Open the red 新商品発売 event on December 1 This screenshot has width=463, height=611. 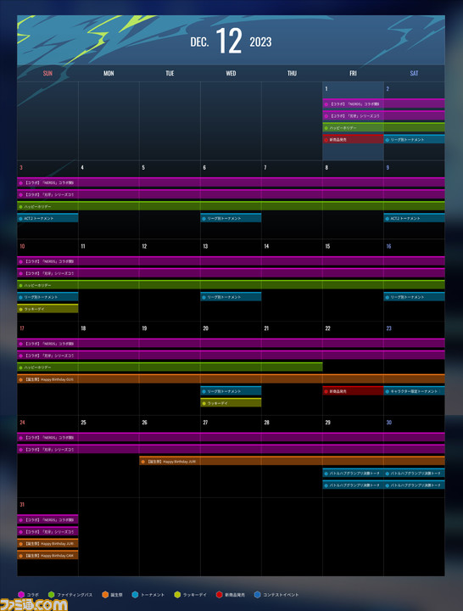pyautogui.click(x=354, y=139)
